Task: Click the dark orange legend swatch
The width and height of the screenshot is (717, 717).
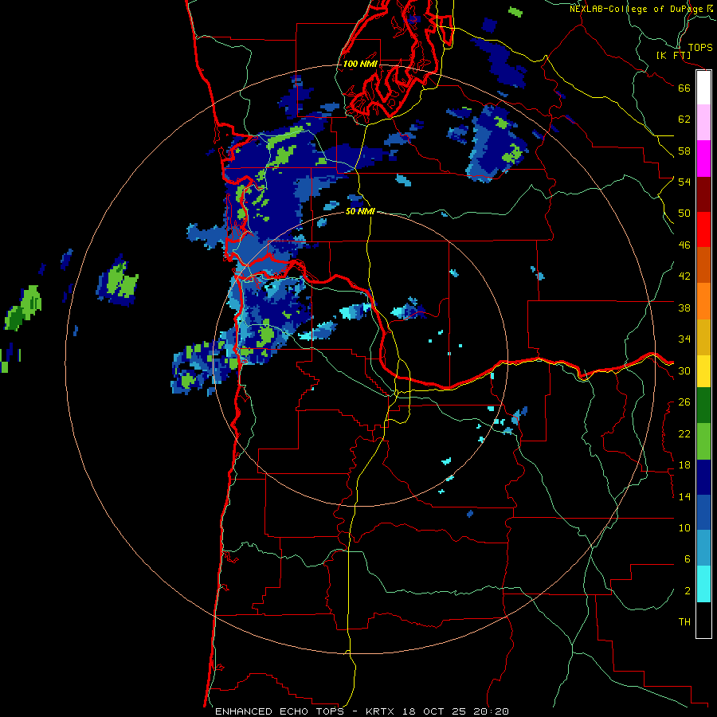Action: tap(703, 265)
